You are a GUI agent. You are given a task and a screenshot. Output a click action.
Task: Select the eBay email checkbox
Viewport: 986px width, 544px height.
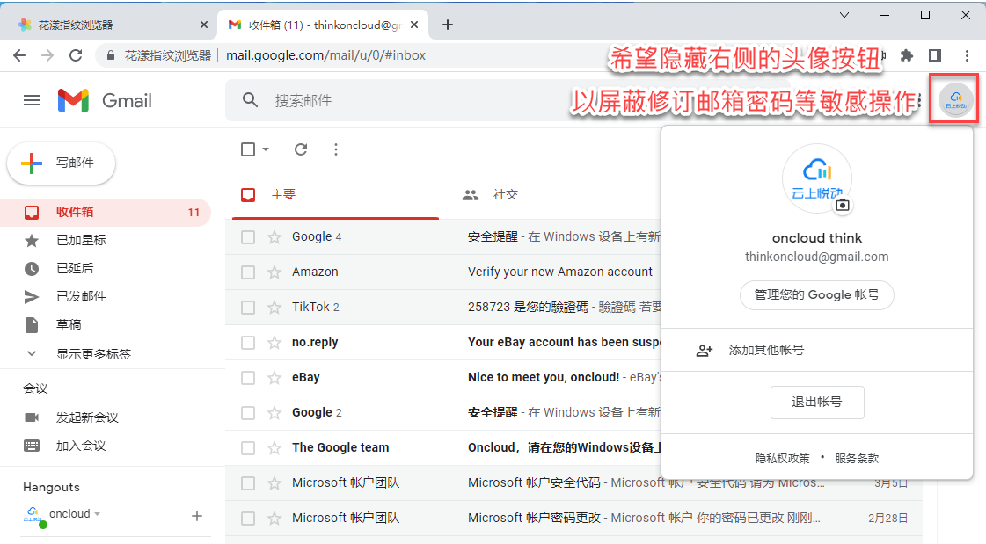(x=248, y=378)
